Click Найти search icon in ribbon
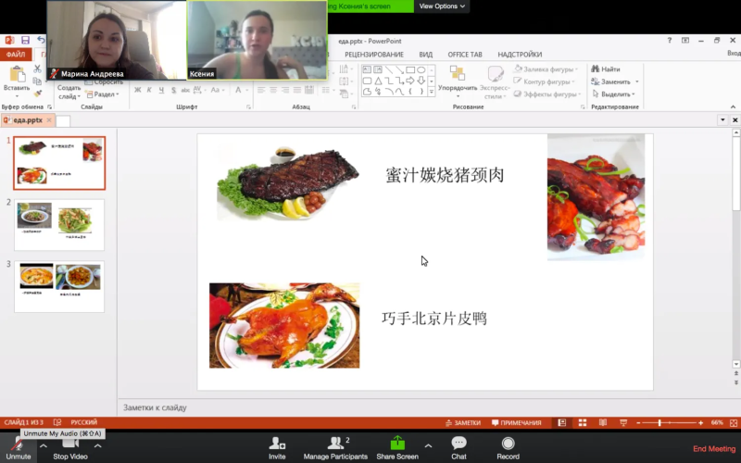741x463 pixels. [596, 69]
